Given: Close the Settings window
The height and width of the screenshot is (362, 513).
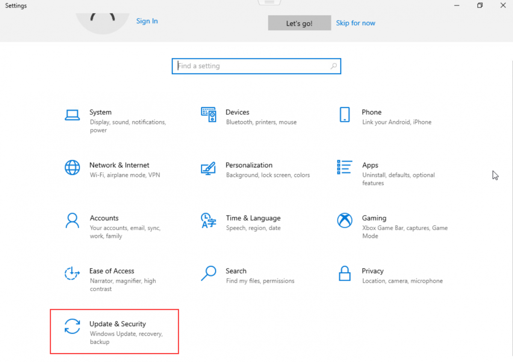Looking at the screenshot, I should (x=503, y=6).
